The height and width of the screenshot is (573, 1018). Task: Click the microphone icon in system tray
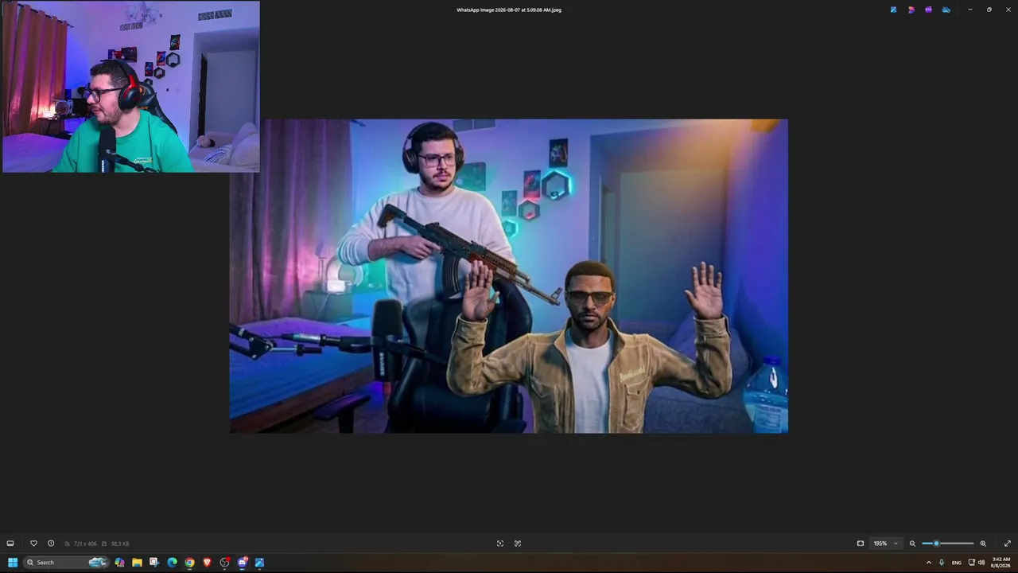(x=942, y=563)
